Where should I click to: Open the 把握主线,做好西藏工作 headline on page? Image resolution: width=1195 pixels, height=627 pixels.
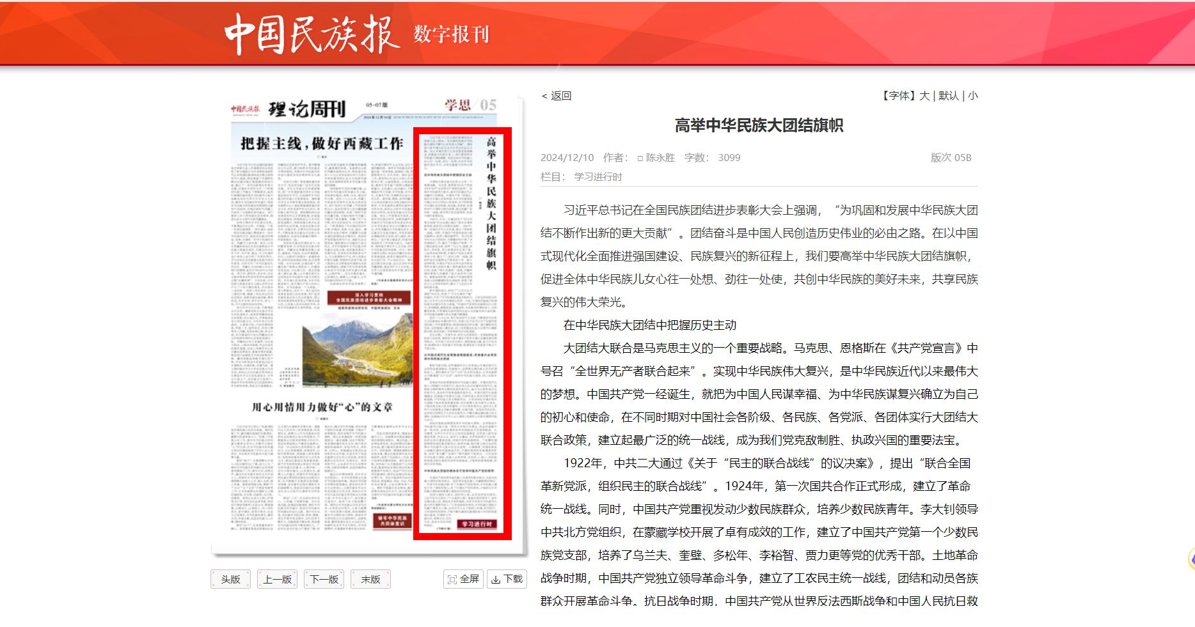click(322, 144)
